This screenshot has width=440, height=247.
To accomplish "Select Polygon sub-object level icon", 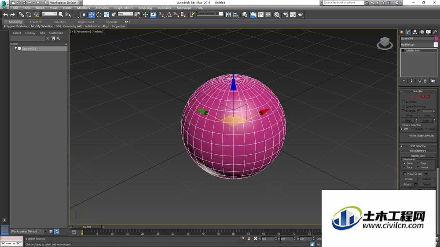I will point(423,96).
